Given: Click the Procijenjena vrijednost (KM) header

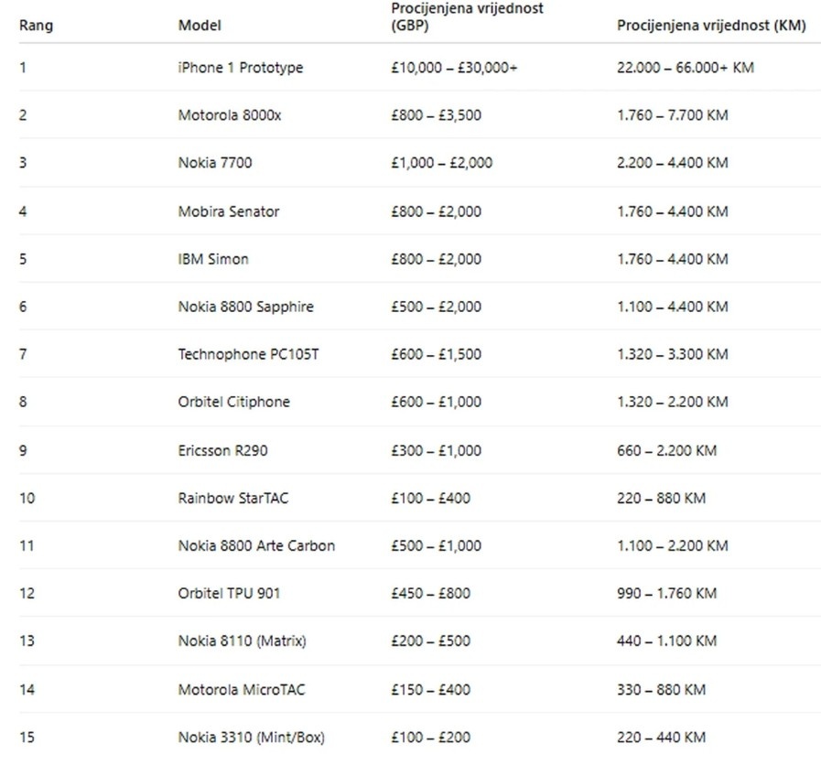Looking at the screenshot, I should tap(711, 26).
